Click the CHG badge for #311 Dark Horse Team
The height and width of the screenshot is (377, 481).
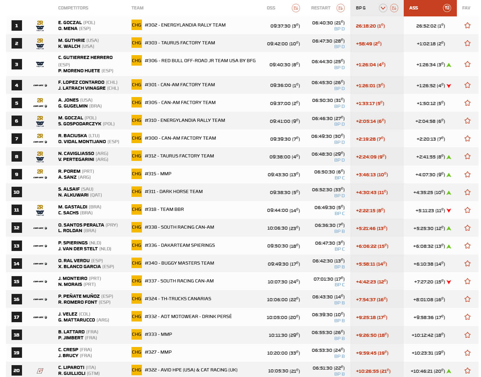pyautogui.click(x=136, y=192)
